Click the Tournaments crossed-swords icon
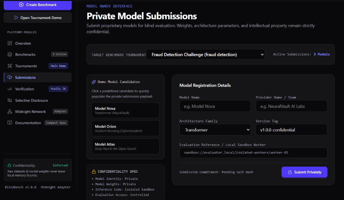 pos(10,66)
